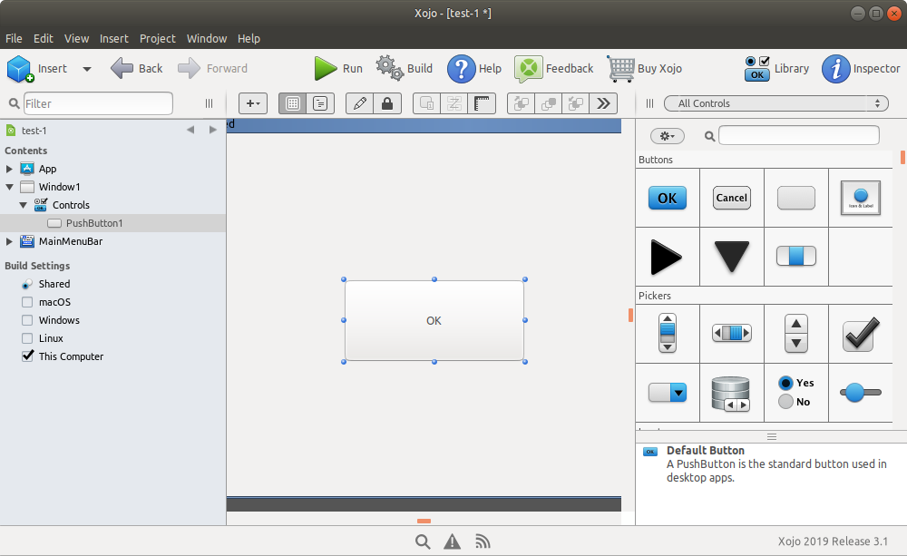This screenshot has width=907, height=556.
Task: Open the library gear options menu
Action: coord(667,136)
